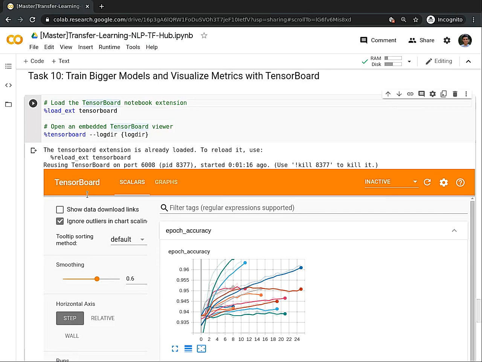
Task: Toggle y-axis log scale on chart
Action: pos(188,349)
